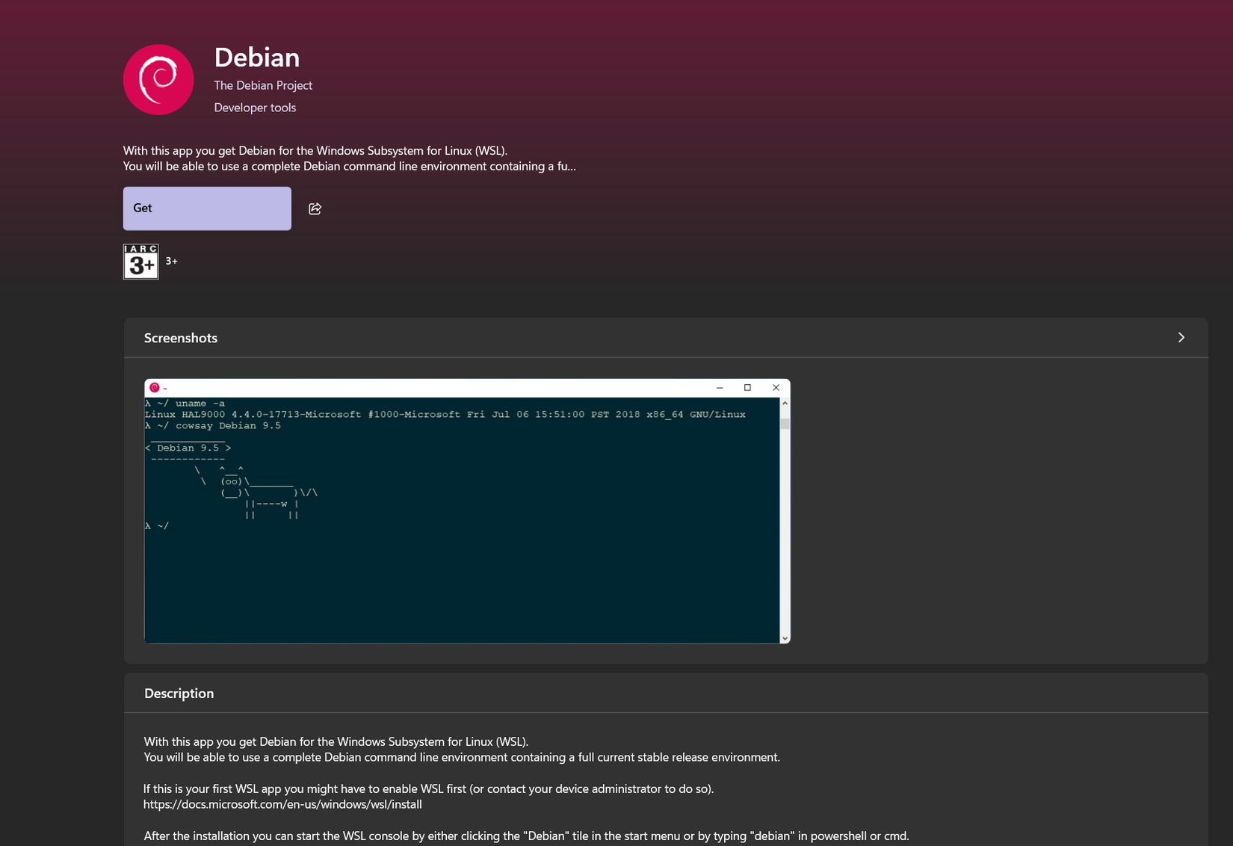The height and width of the screenshot is (846, 1233).
Task: Click the IARC 3+ rating badge
Action: pos(140,262)
